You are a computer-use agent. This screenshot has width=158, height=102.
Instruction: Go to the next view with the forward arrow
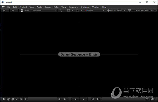[x=13, y=10]
